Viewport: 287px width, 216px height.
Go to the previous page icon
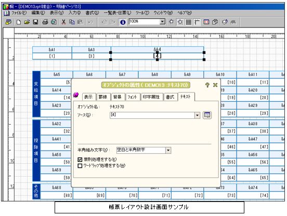tap(104, 22)
